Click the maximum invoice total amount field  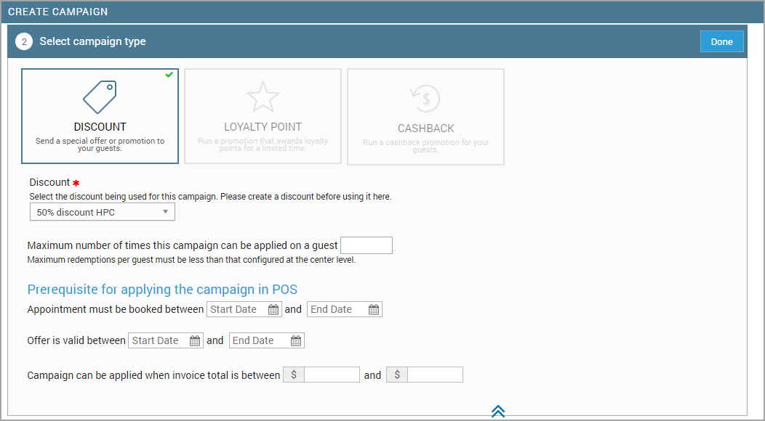(435, 375)
